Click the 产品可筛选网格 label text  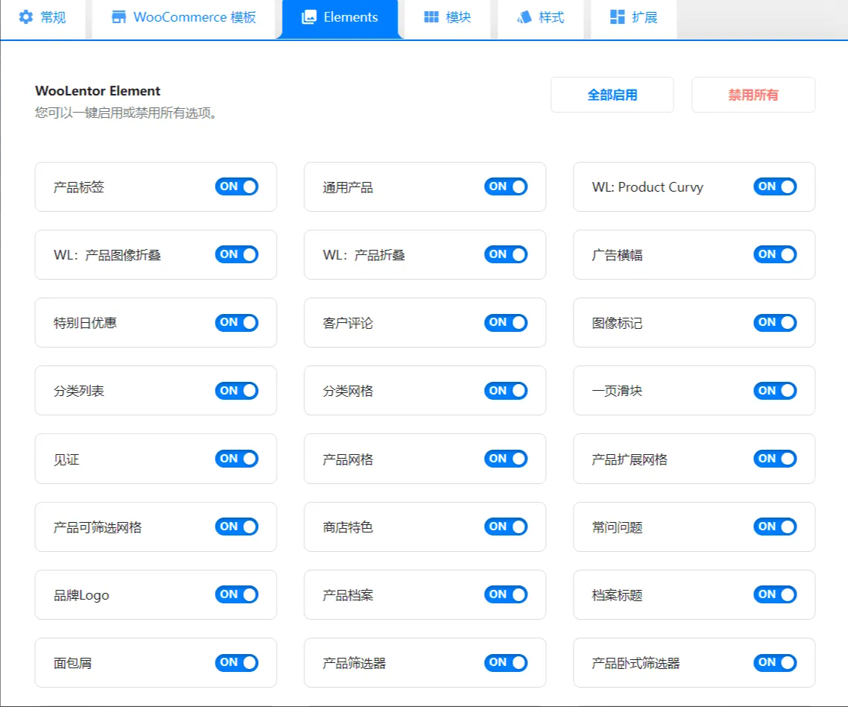98,527
